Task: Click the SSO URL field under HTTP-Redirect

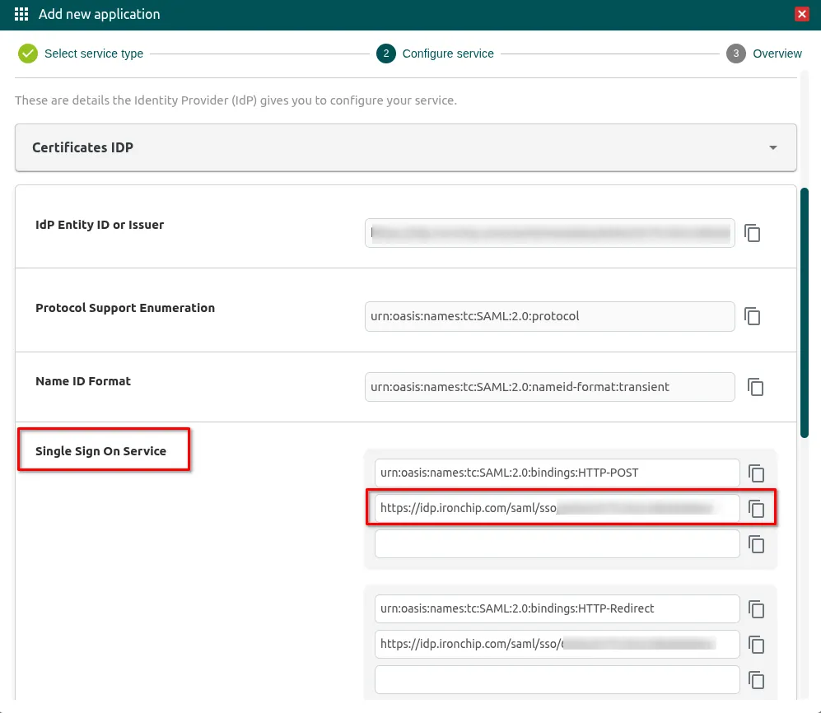Action: [x=557, y=645]
